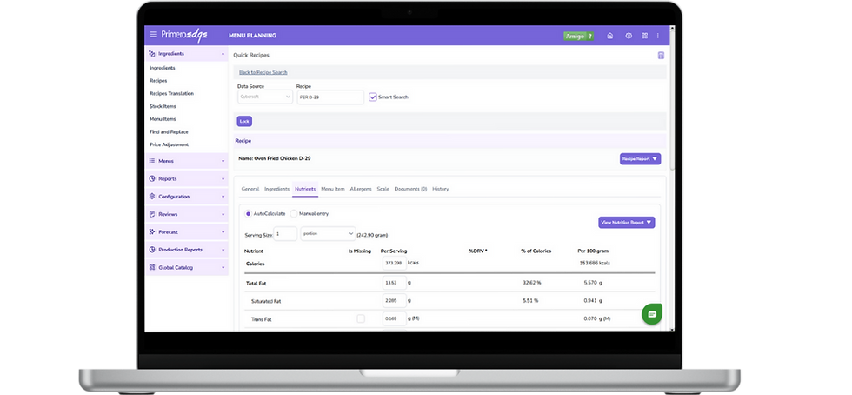The image size is (852, 395).
Task: Expand the Reports sidebar section
Action: tap(223, 179)
